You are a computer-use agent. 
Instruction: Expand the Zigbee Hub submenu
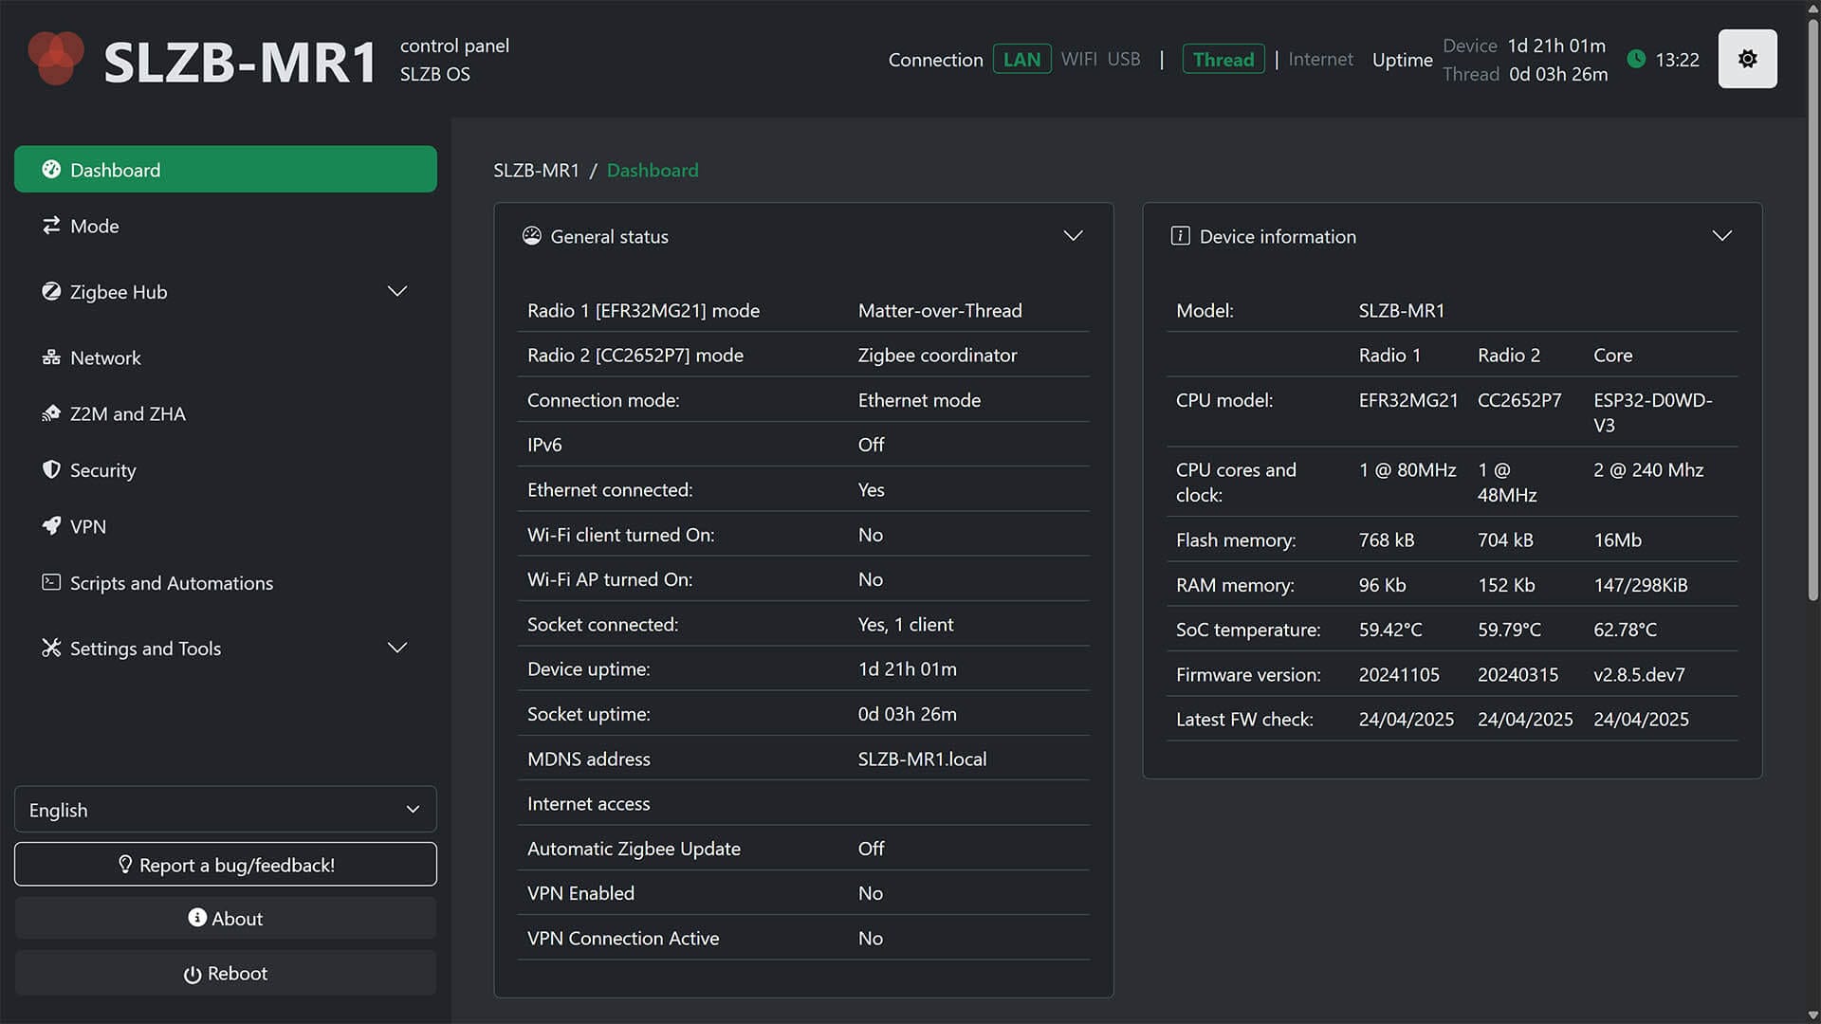397,291
